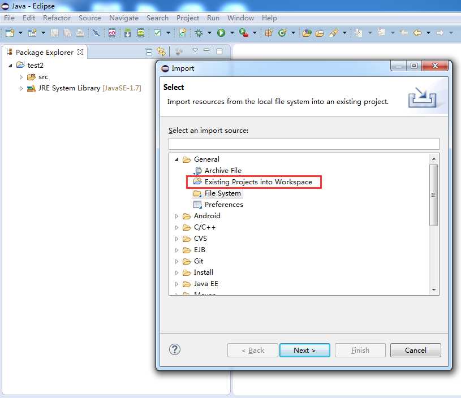
Task: Click the Help question mark icon
Action: [175, 349]
